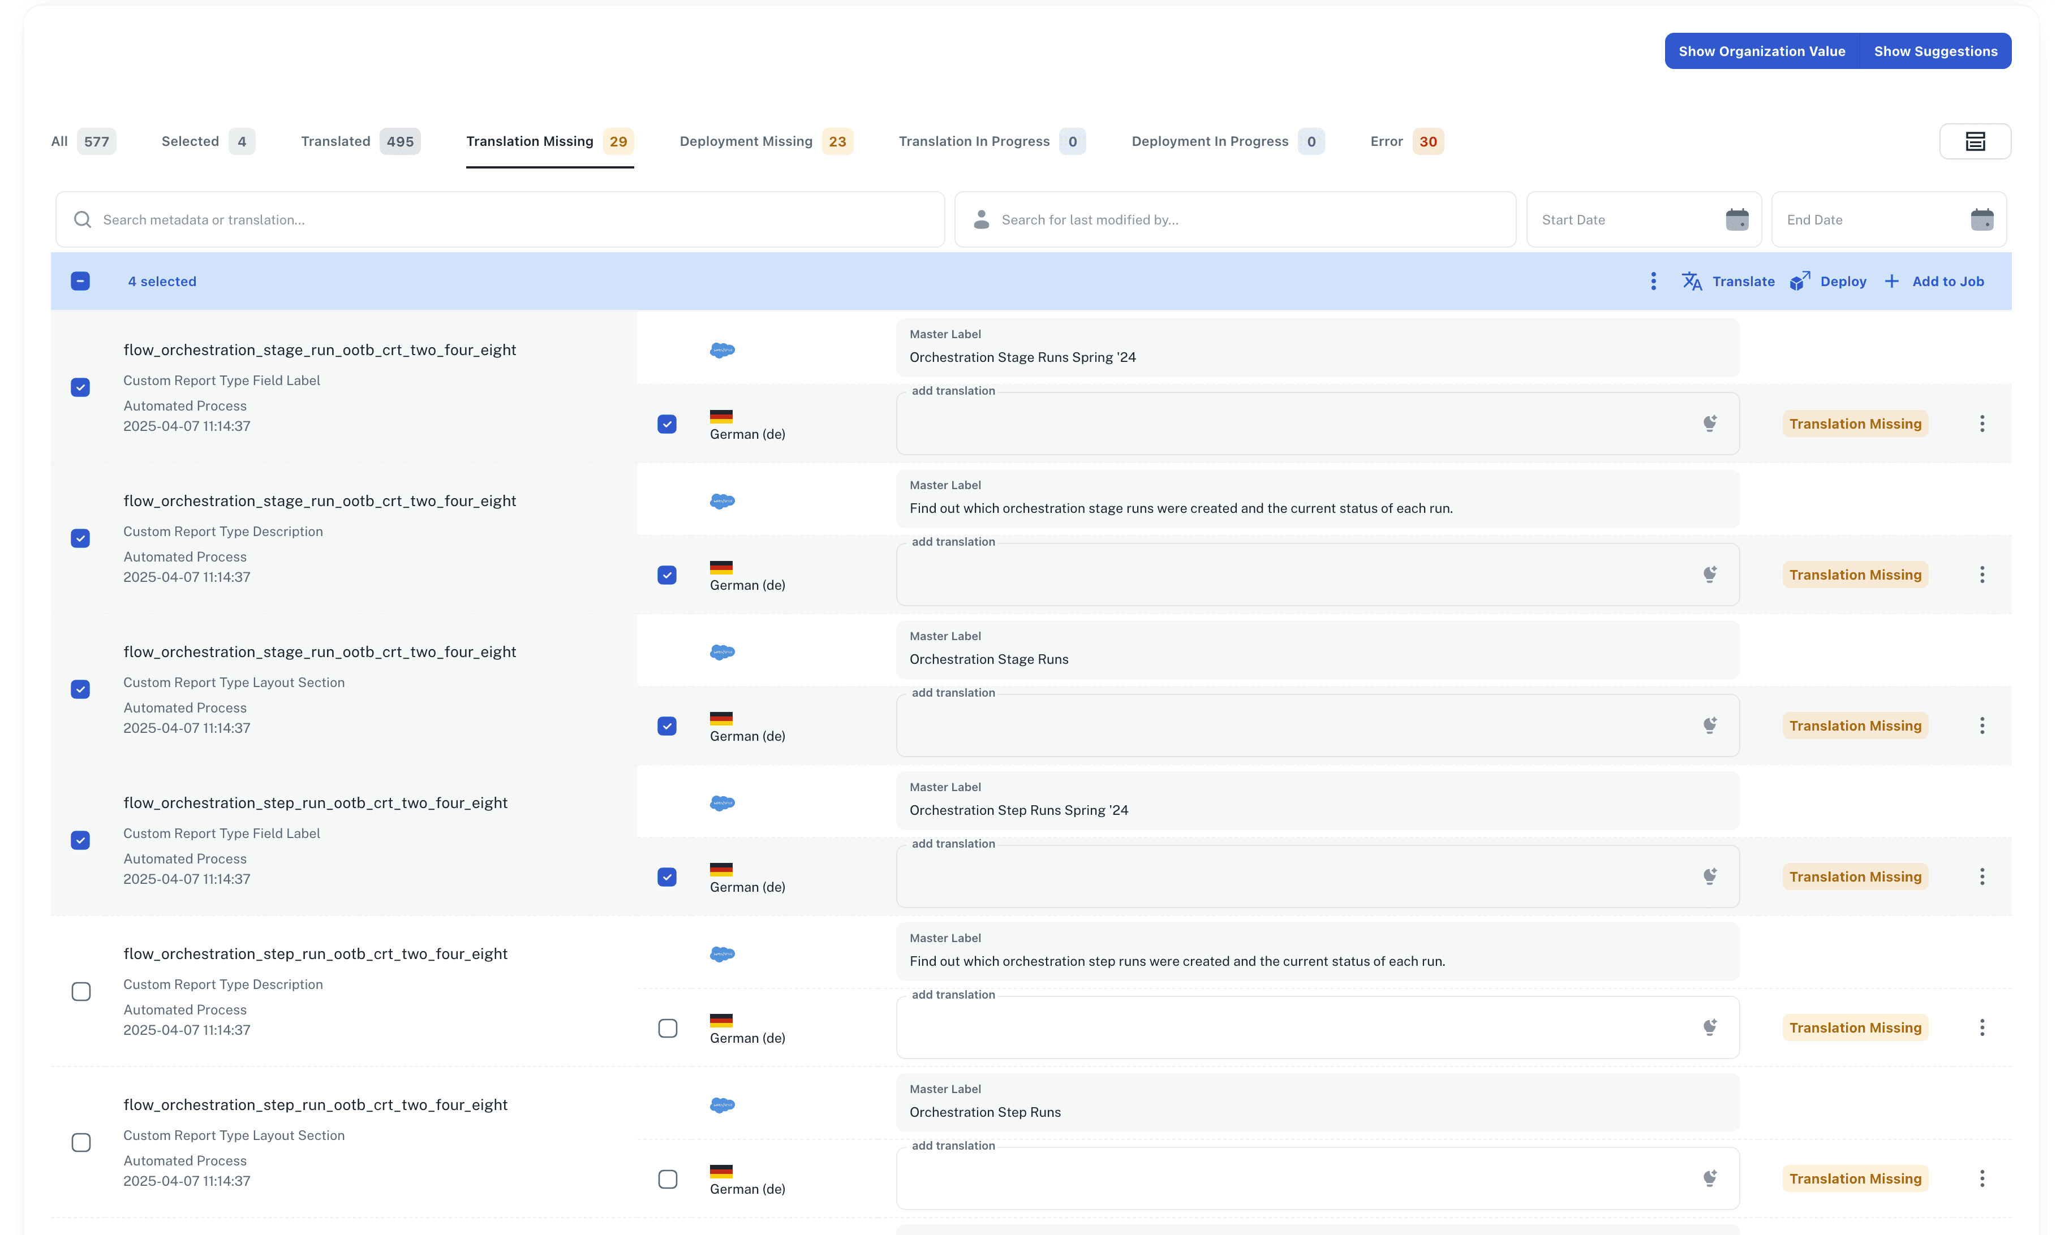Open row options menu for stage runs description
This screenshot has height=1235, width=2056.
(1982, 574)
